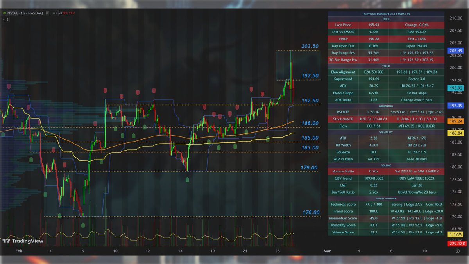The image size is (469, 264).
Task: Click the EMA Alignment row label
Action: tap(343, 72)
